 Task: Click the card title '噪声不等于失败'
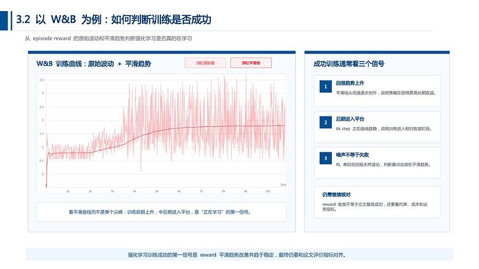click(x=353, y=155)
